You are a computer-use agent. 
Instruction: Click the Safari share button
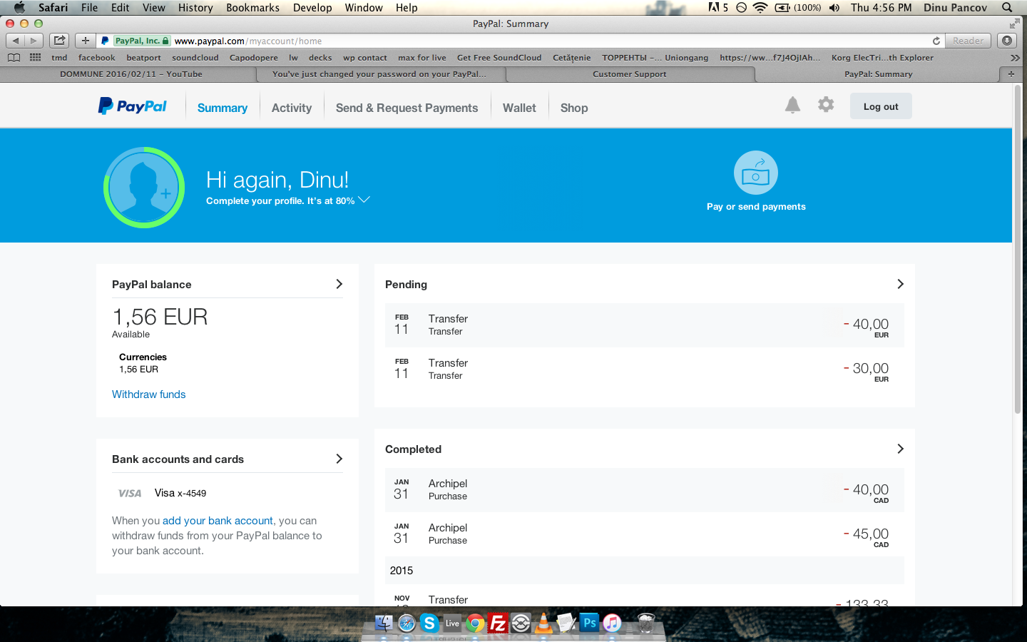tap(60, 41)
